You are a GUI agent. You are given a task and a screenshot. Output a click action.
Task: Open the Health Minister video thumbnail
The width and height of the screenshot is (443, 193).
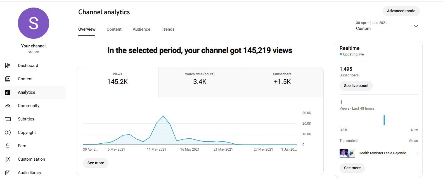347,153
